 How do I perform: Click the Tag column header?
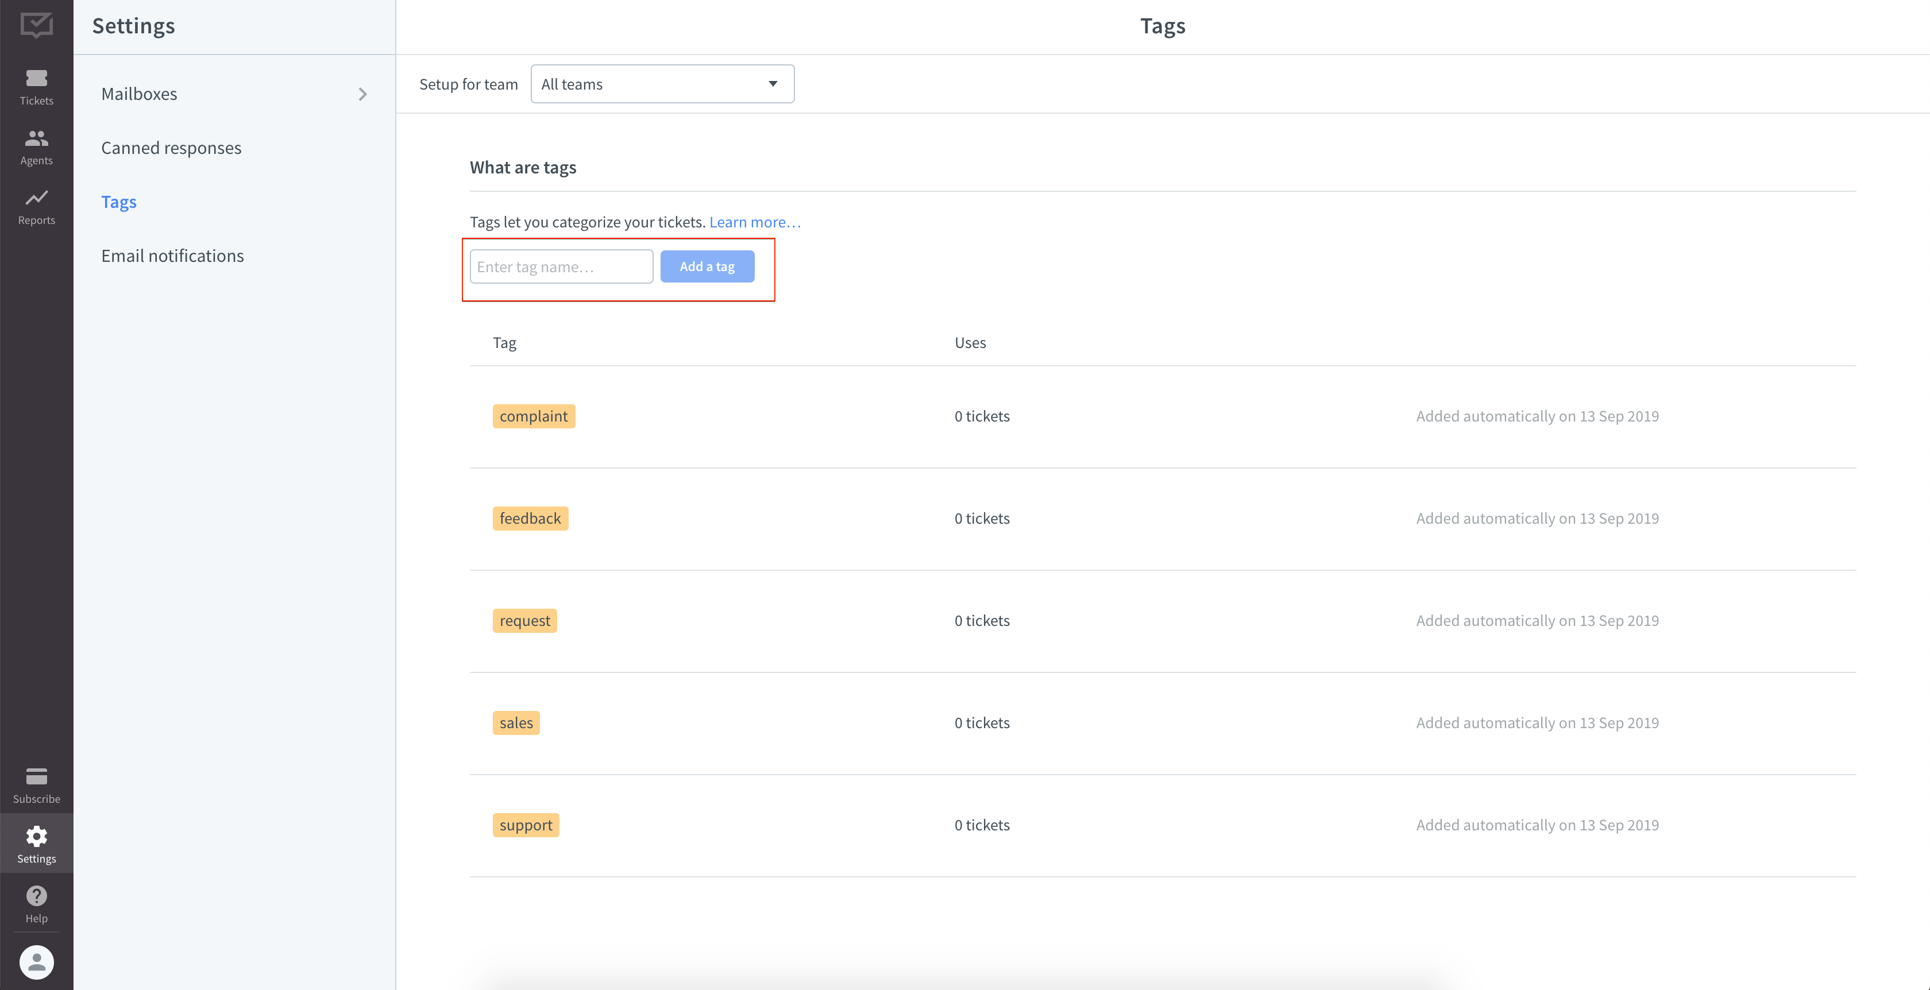click(504, 343)
